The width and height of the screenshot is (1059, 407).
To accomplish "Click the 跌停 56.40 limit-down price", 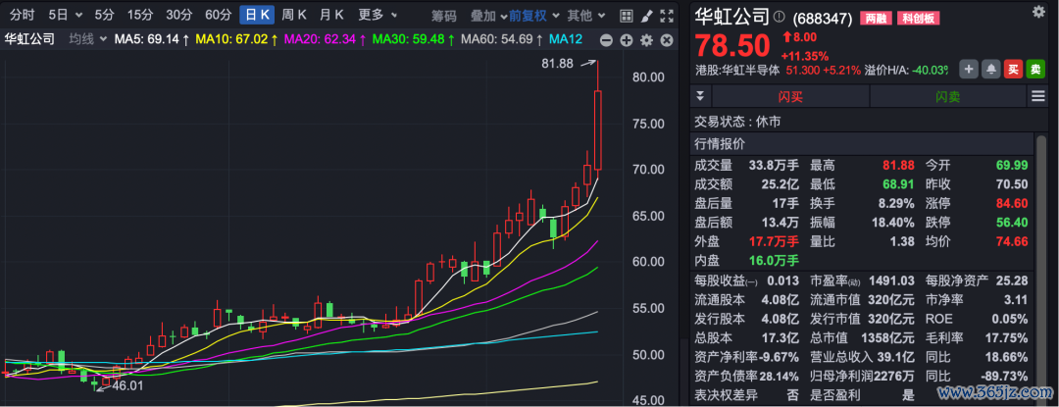I will point(1012,222).
